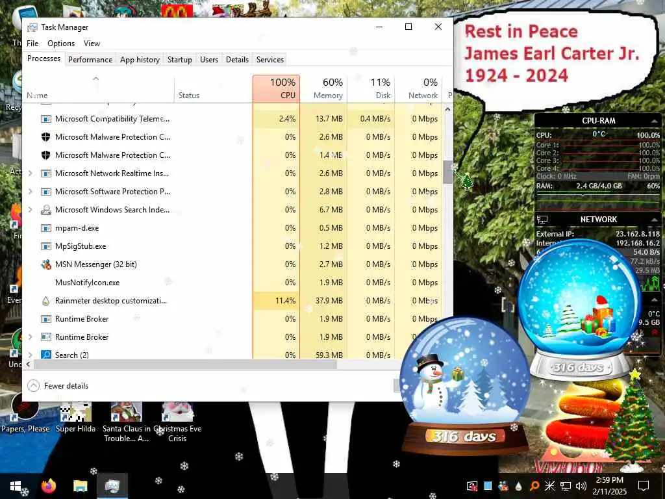
Task: Sort processes by Status column
Action: [213, 88]
